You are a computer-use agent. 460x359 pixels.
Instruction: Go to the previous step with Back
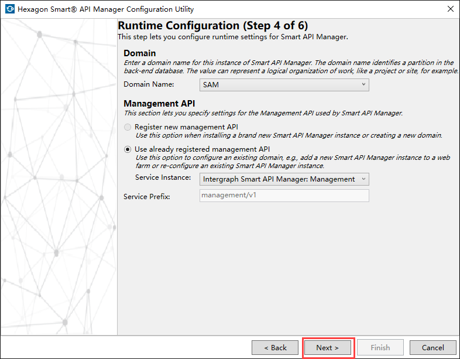pyautogui.click(x=275, y=347)
